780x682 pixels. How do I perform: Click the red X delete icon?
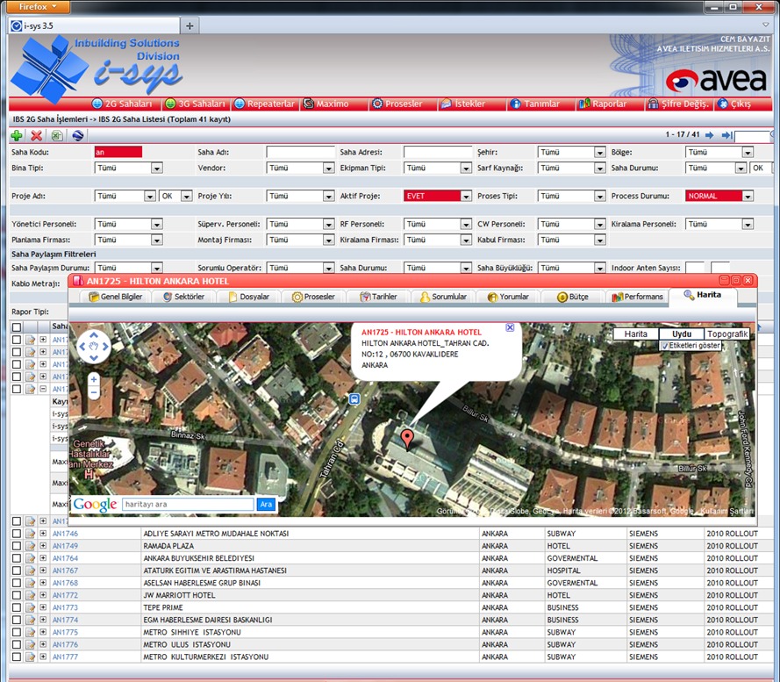coord(36,135)
